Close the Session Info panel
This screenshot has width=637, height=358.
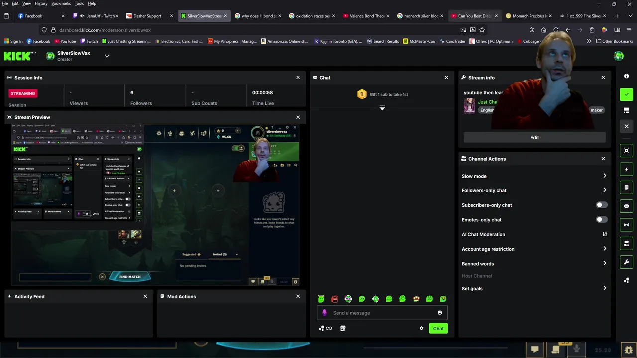[x=298, y=77]
